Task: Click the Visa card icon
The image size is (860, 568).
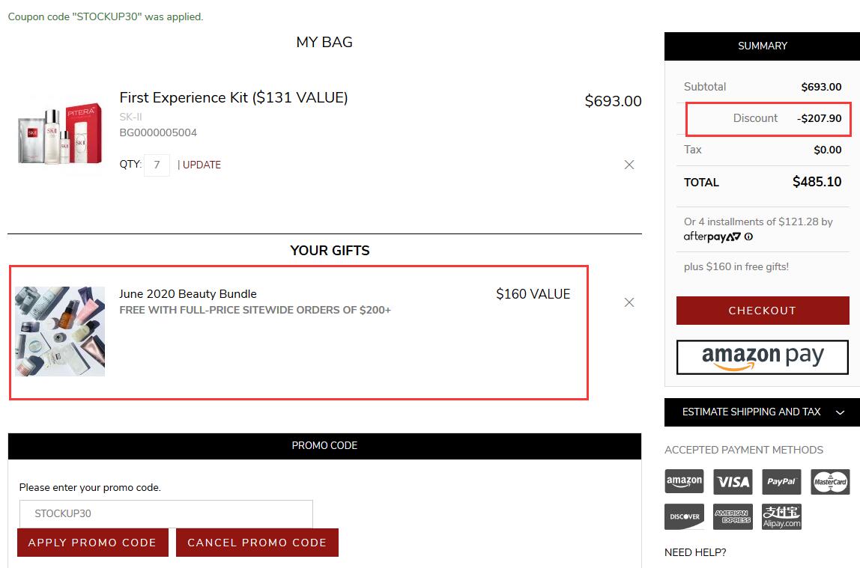Action: coord(733,481)
